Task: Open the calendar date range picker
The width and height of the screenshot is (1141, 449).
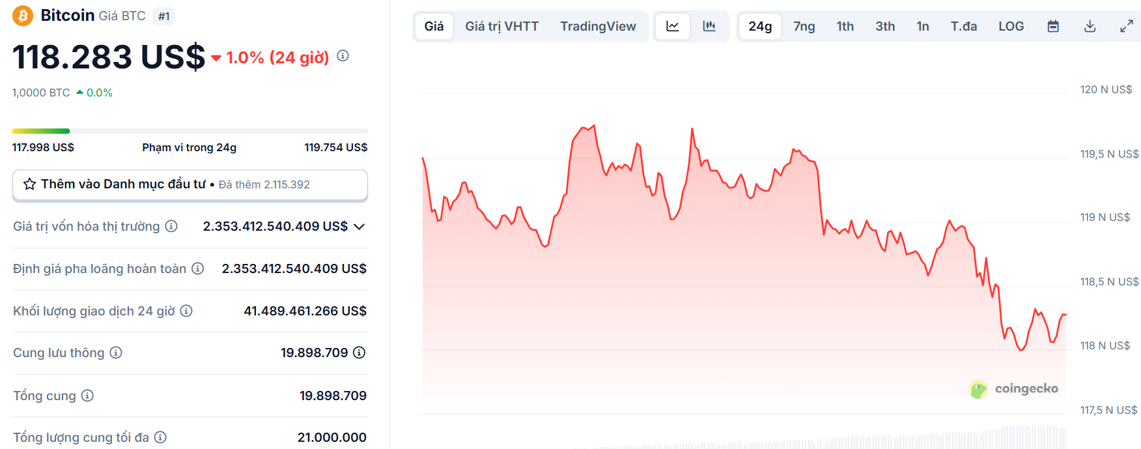Action: [1053, 26]
